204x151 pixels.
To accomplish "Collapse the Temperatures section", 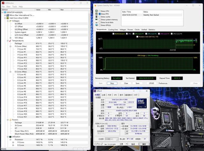I will pos(8,41).
